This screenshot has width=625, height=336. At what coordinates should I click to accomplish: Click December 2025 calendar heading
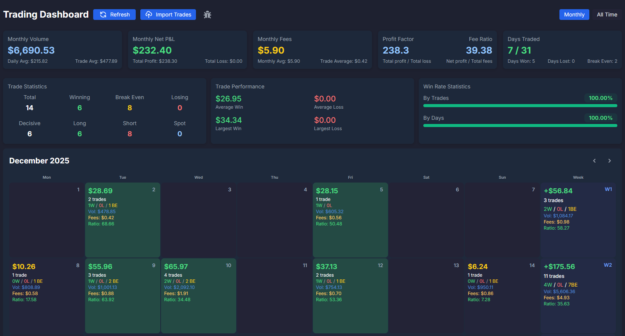39,161
